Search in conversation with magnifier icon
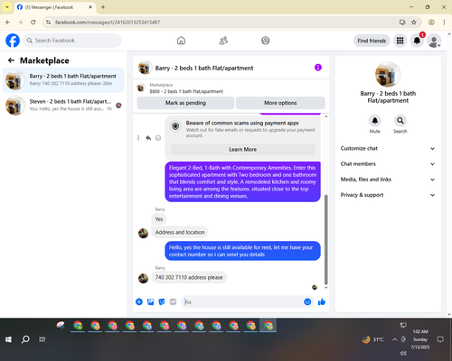The width and height of the screenshot is (452, 361). 400,121
